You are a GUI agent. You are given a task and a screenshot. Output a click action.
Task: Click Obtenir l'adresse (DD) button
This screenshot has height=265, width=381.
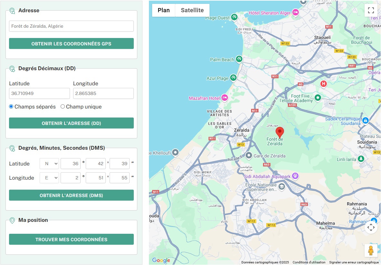(72, 123)
